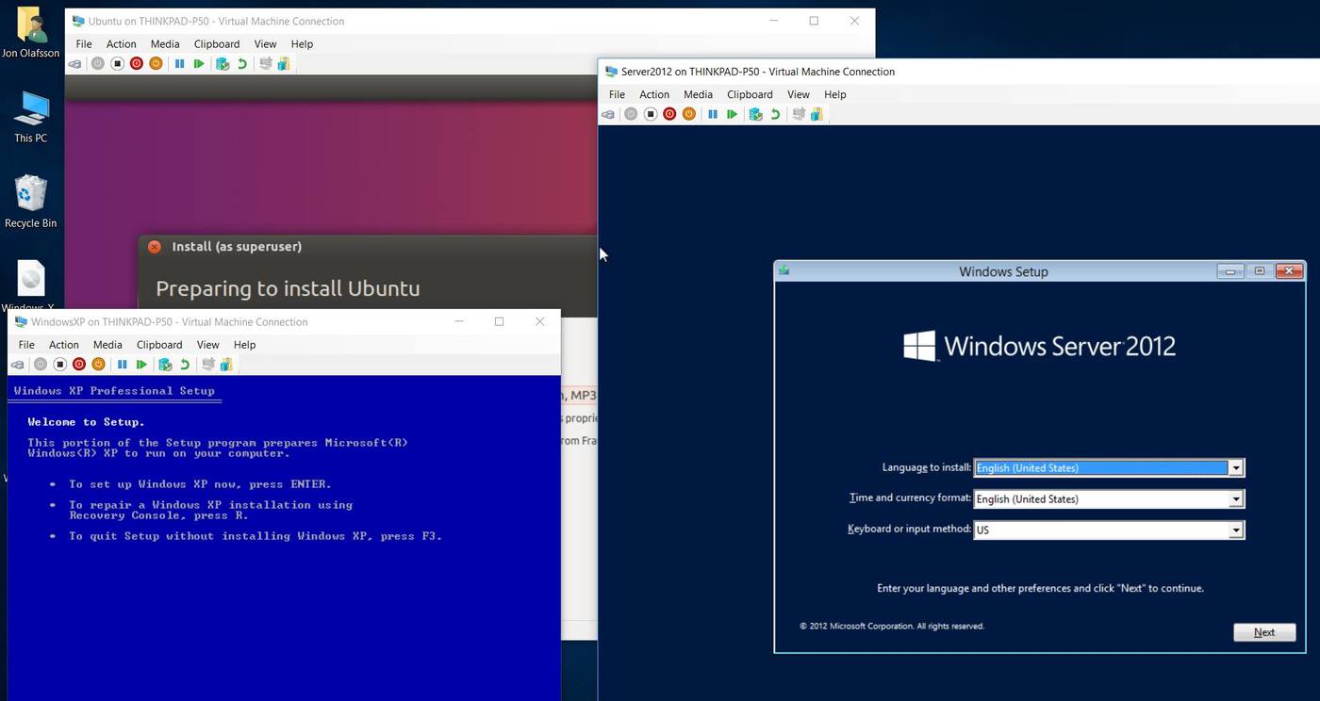Pause the WindowsXP virtual machine

coord(122,365)
